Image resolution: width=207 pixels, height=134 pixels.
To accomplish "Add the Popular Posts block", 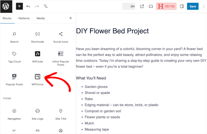I will (x=14, y=79).
